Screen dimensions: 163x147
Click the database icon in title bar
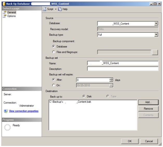pyautogui.click(x=4, y=4)
